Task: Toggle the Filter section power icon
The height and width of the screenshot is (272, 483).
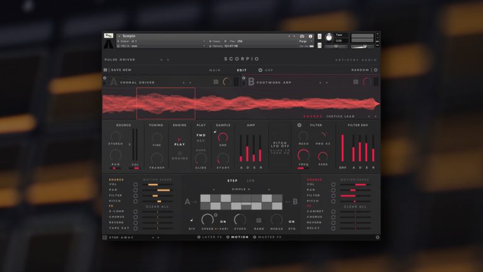Action: [x=299, y=125]
